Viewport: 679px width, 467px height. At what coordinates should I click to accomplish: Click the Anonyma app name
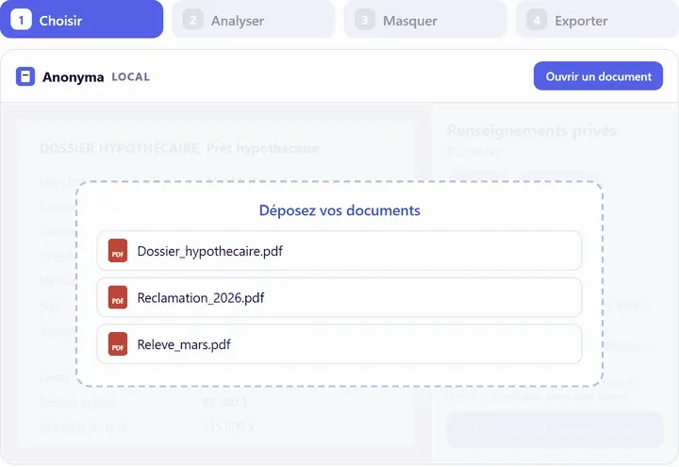pyautogui.click(x=74, y=77)
